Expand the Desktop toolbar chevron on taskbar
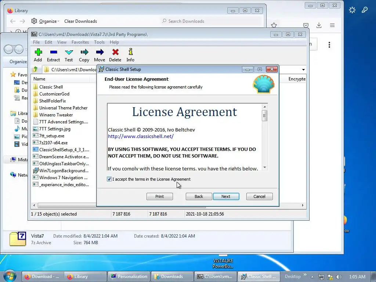Image resolution: width=376 pixels, height=282 pixels. (305, 275)
